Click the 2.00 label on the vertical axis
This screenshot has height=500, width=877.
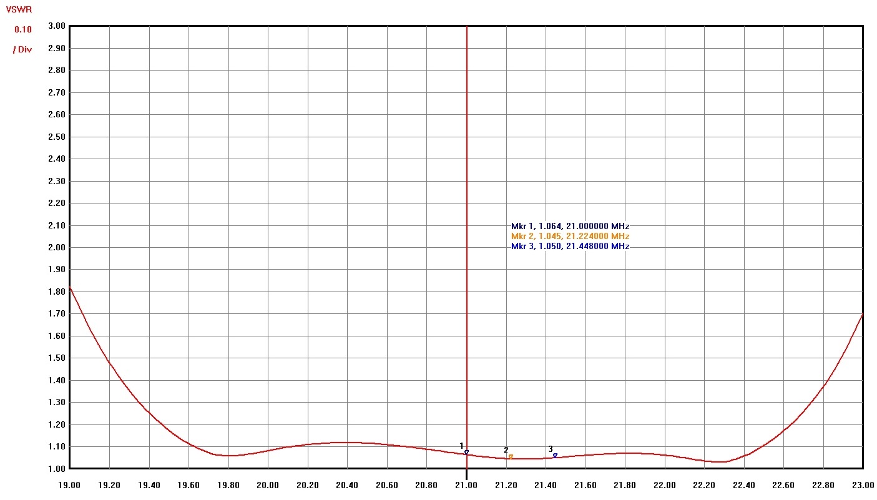coord(56,247)
